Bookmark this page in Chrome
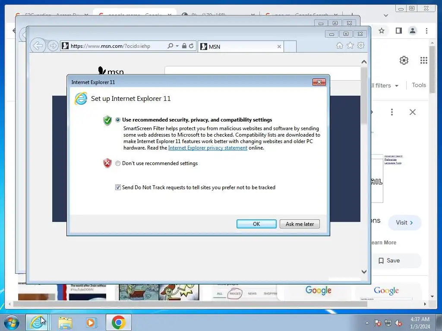Image resolution: width=442 pixels, height=331 pixels. pos(382,31)
